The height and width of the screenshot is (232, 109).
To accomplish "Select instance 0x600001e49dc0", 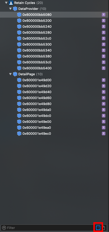I will (x=54, y=116).
